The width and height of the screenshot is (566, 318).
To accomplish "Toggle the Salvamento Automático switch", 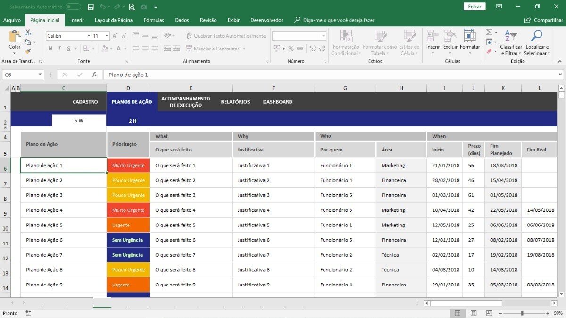I will pos(73,7).
